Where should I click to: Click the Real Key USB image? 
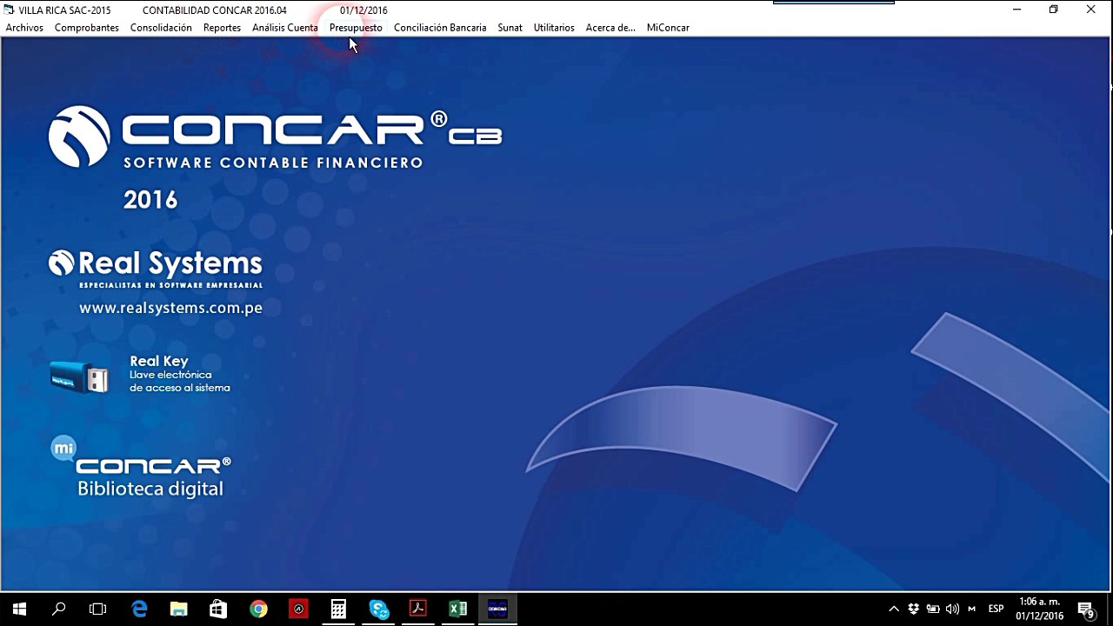79,377
